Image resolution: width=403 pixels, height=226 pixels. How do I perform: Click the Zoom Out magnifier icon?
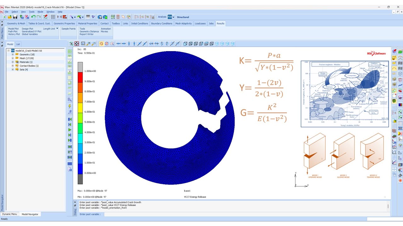94,44
